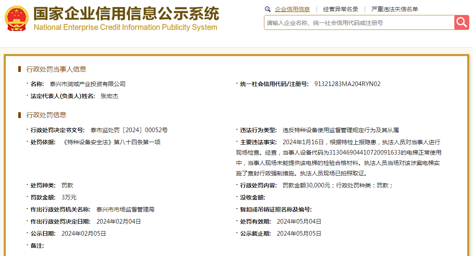Click the 作出行政处罚机关名称 label
473x256 pixels.
[x=61, y=209]
